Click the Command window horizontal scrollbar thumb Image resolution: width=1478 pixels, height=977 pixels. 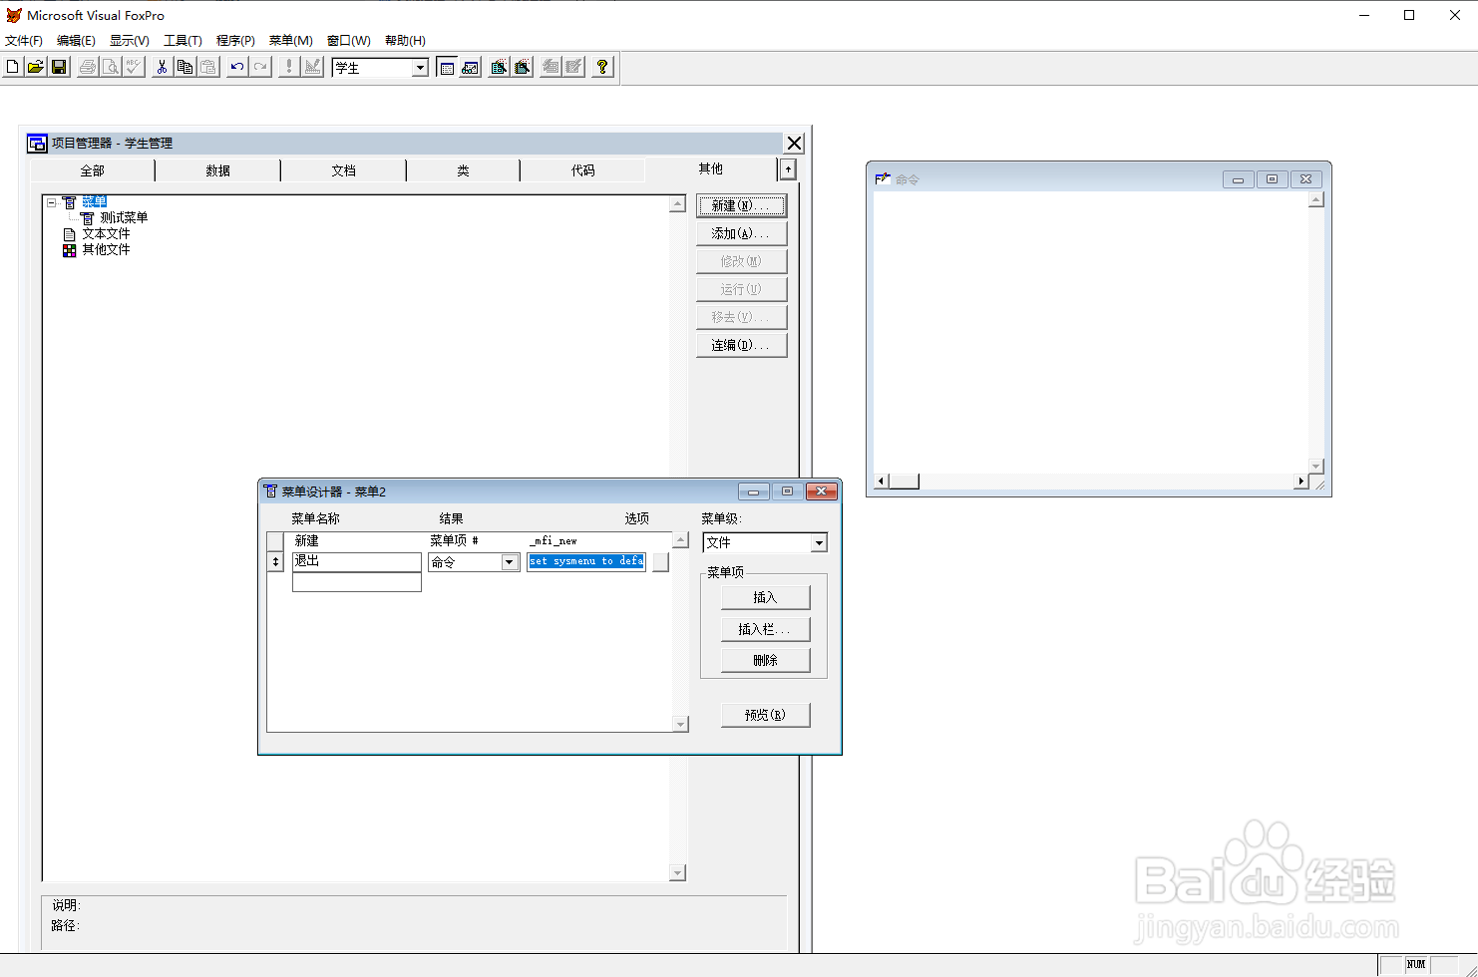tap(904, 482)
